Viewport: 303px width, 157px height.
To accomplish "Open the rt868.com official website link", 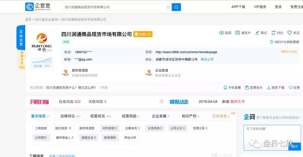I will pos(186,52).
